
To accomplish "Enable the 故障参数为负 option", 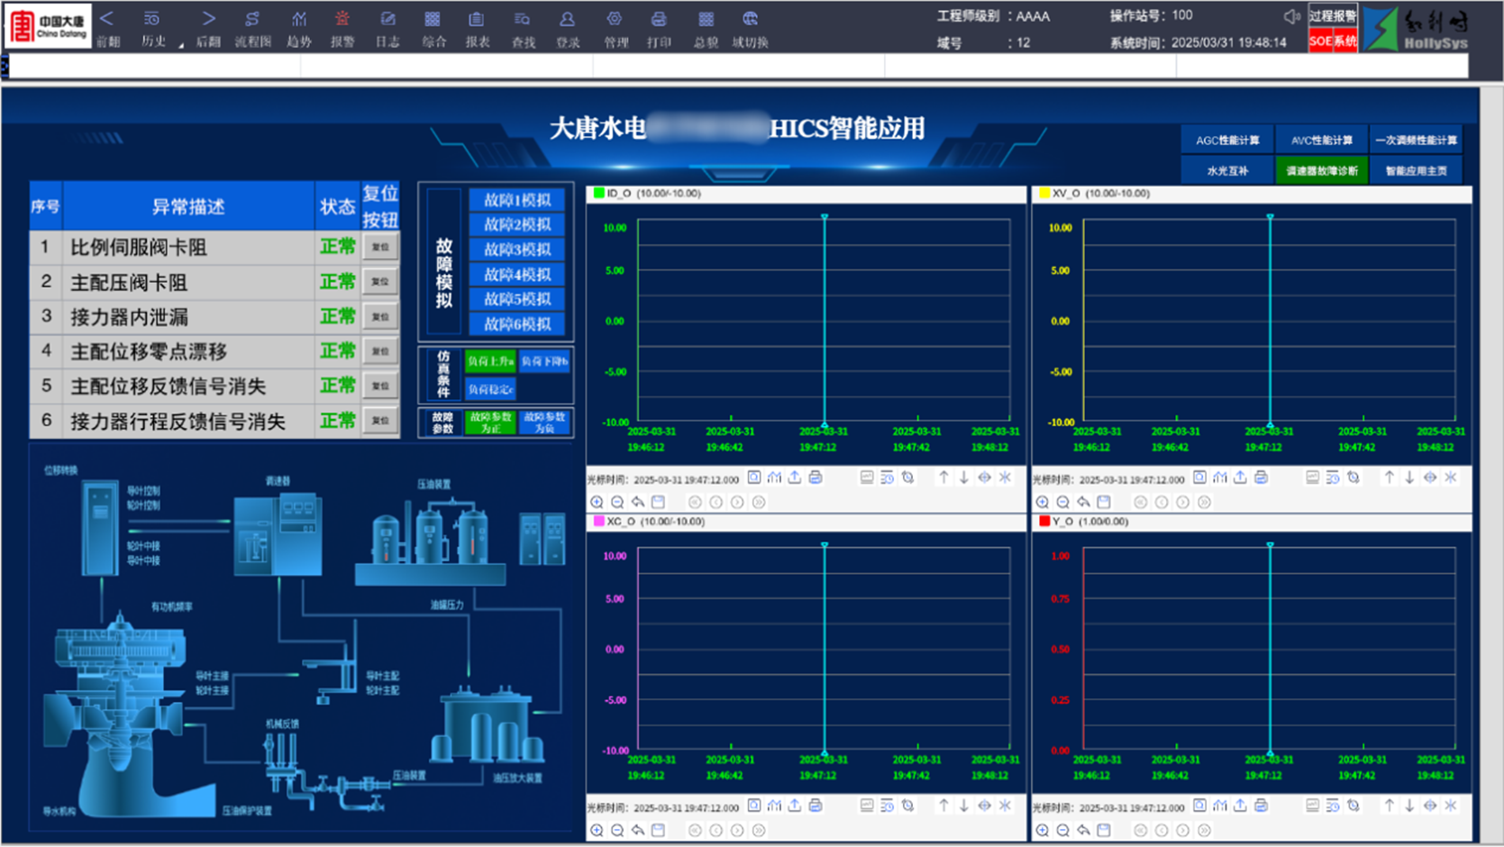I will pos(544,423).
